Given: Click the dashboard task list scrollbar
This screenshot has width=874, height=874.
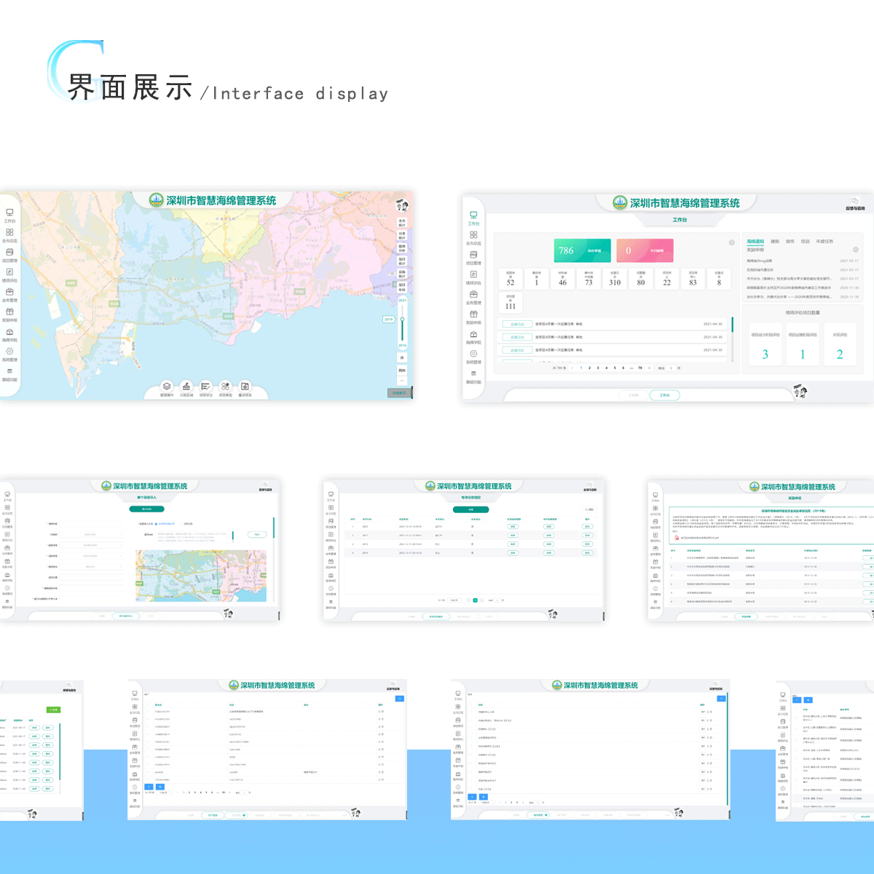Looking at the screenshot, I should tap(733, 325).
